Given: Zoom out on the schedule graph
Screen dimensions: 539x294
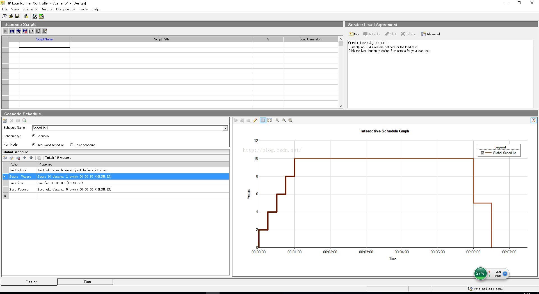Looking at the screenshot, I should pos(284,120).
